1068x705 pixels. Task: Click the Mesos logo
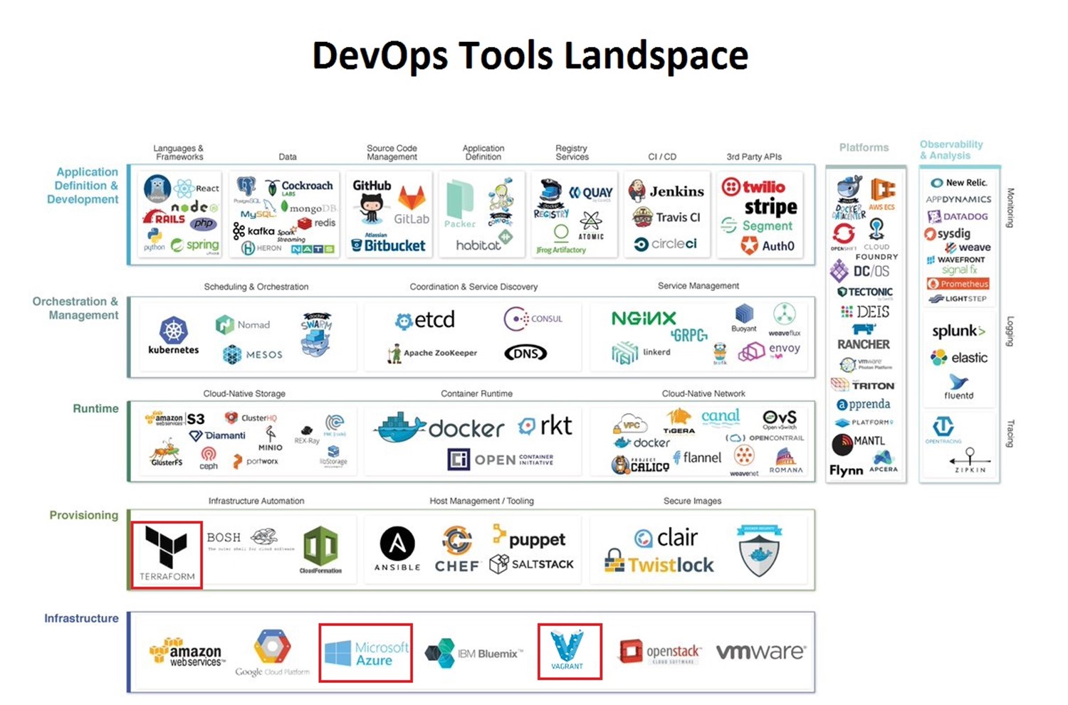pos(253,354)
